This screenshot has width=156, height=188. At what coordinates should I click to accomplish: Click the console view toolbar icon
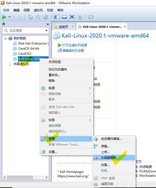point(91,17)
